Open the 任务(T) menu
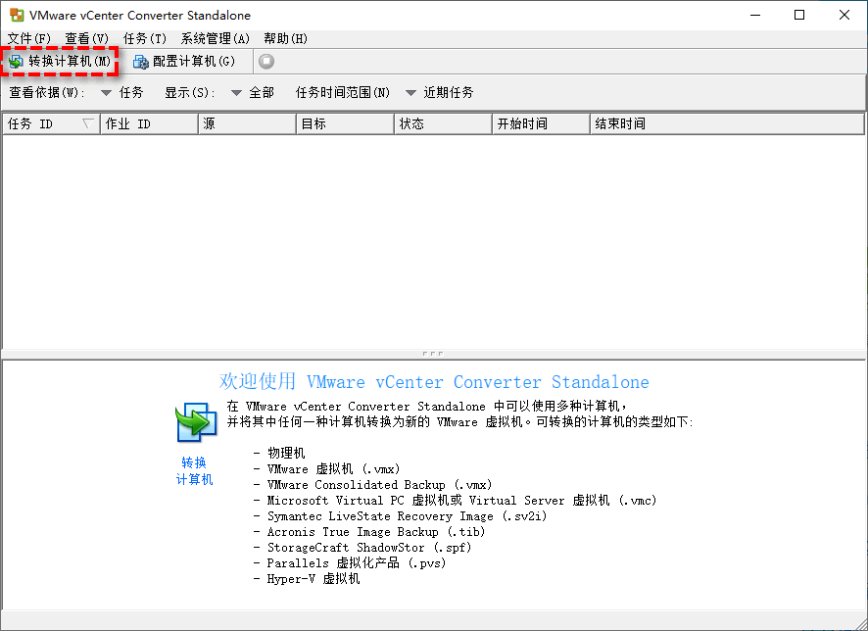The width and height of the screenshot is (868, 631). [x=145, y=39]
